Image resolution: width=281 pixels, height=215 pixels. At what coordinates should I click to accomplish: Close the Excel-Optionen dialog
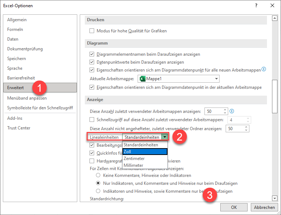(272, 5)
